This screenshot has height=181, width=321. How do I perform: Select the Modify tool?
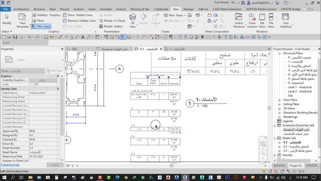click(7, 20)
